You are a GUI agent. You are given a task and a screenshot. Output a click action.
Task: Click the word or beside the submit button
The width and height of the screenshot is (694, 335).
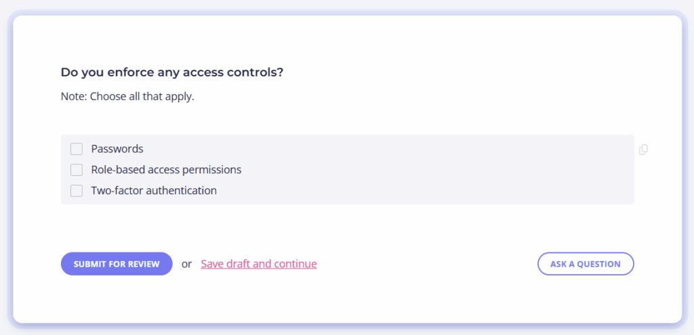click(x=187, y=265)
